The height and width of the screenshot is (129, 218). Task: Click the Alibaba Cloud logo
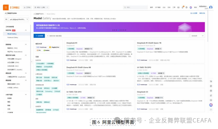15,8
